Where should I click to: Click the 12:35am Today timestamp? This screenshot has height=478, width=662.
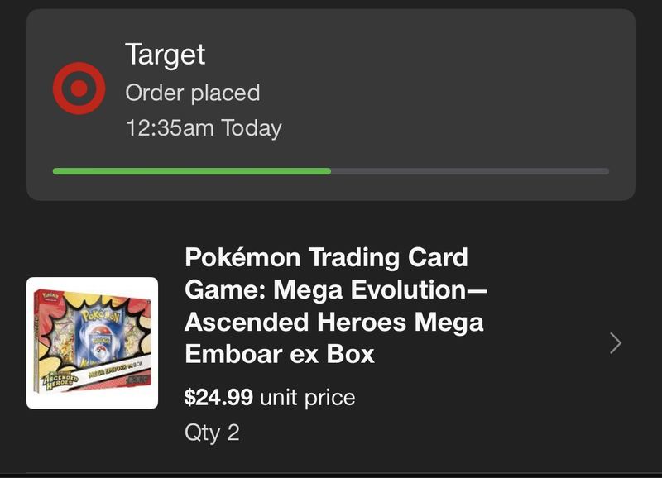pos(204,128)
